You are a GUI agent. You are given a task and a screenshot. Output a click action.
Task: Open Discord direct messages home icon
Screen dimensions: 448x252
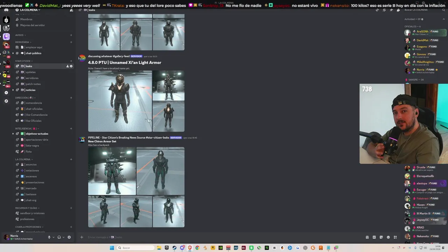click(6, 10)
